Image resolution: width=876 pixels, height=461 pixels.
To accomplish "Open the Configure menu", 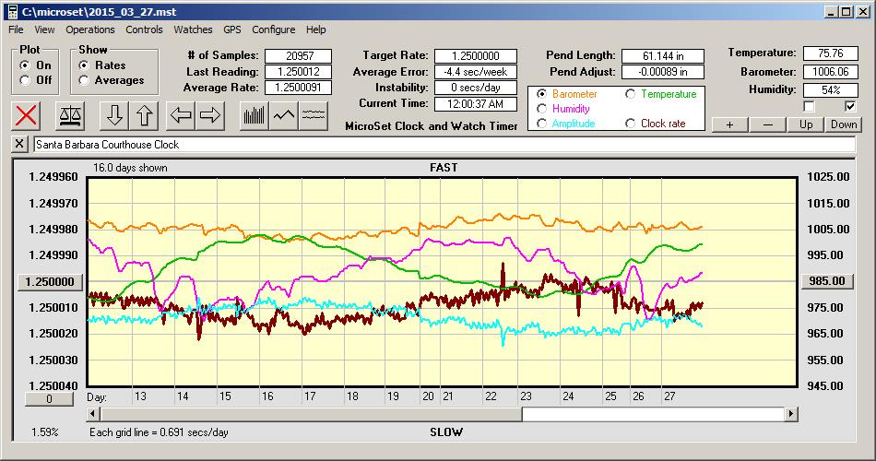I will (274, 30).
